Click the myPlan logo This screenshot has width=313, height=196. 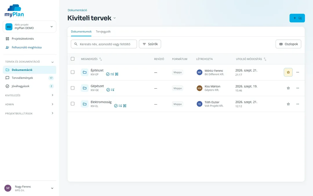[14, 11]
